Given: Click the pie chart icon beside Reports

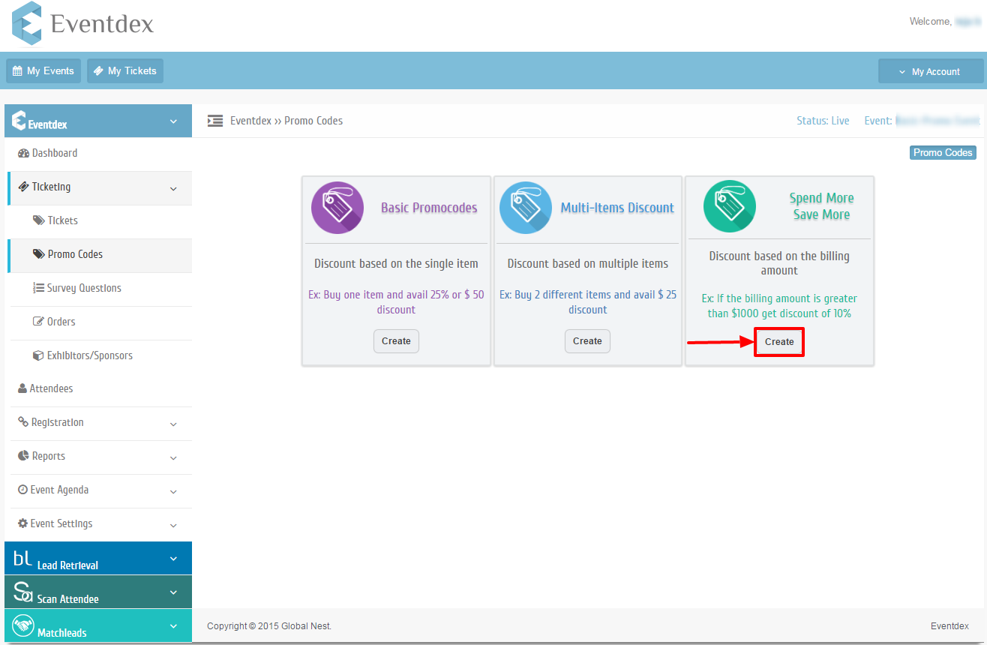Looking at the screenshot, I should [x=23, y=456].
